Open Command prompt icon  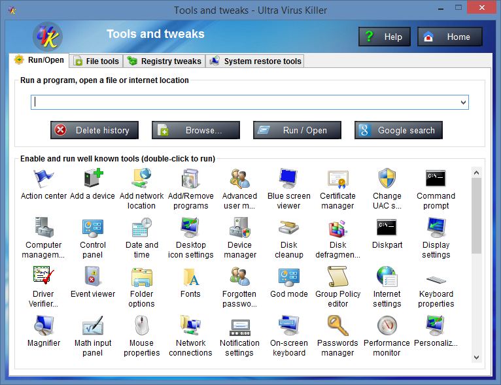[436, 178]
